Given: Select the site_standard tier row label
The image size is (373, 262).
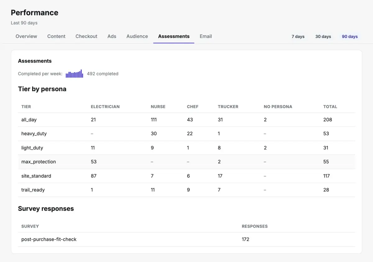Looking at the screenshot, I should click(36, 176).
